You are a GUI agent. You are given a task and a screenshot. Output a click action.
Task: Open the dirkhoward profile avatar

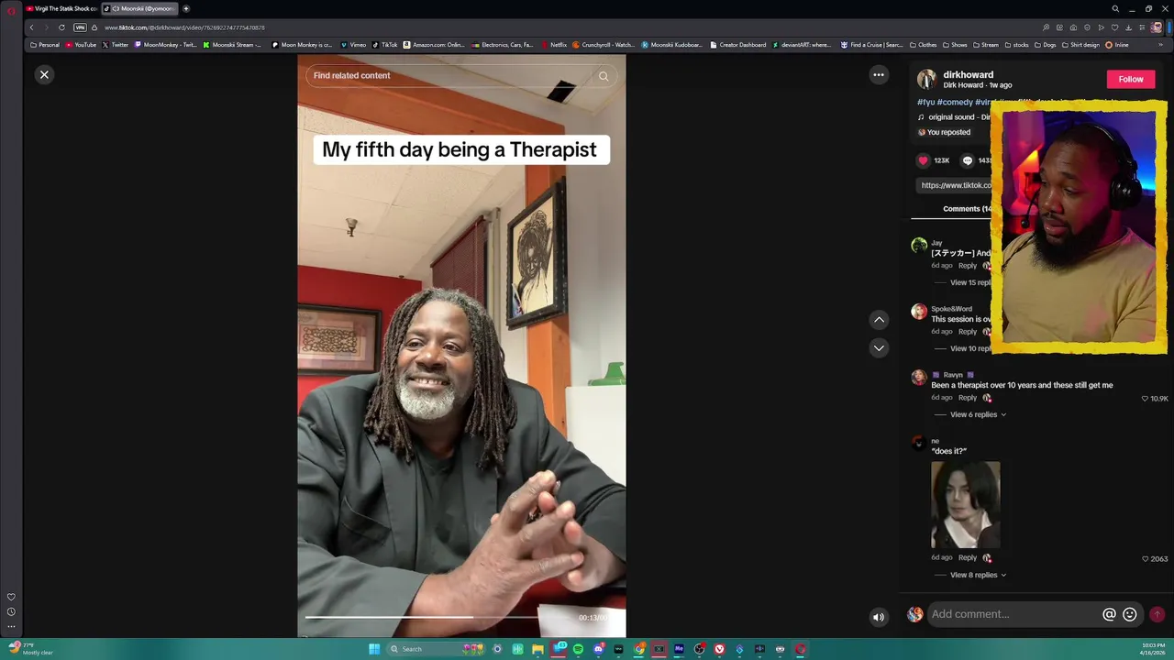[x=926, y=79]
